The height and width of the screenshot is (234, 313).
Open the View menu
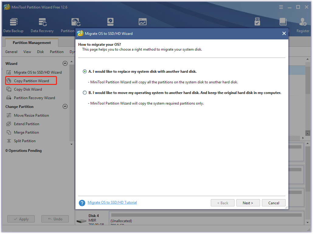pos(27,52)
